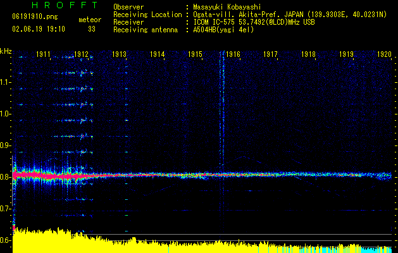Select the 1919 time marker
This screenshot has width=398, height=253.
coord(347,54)
